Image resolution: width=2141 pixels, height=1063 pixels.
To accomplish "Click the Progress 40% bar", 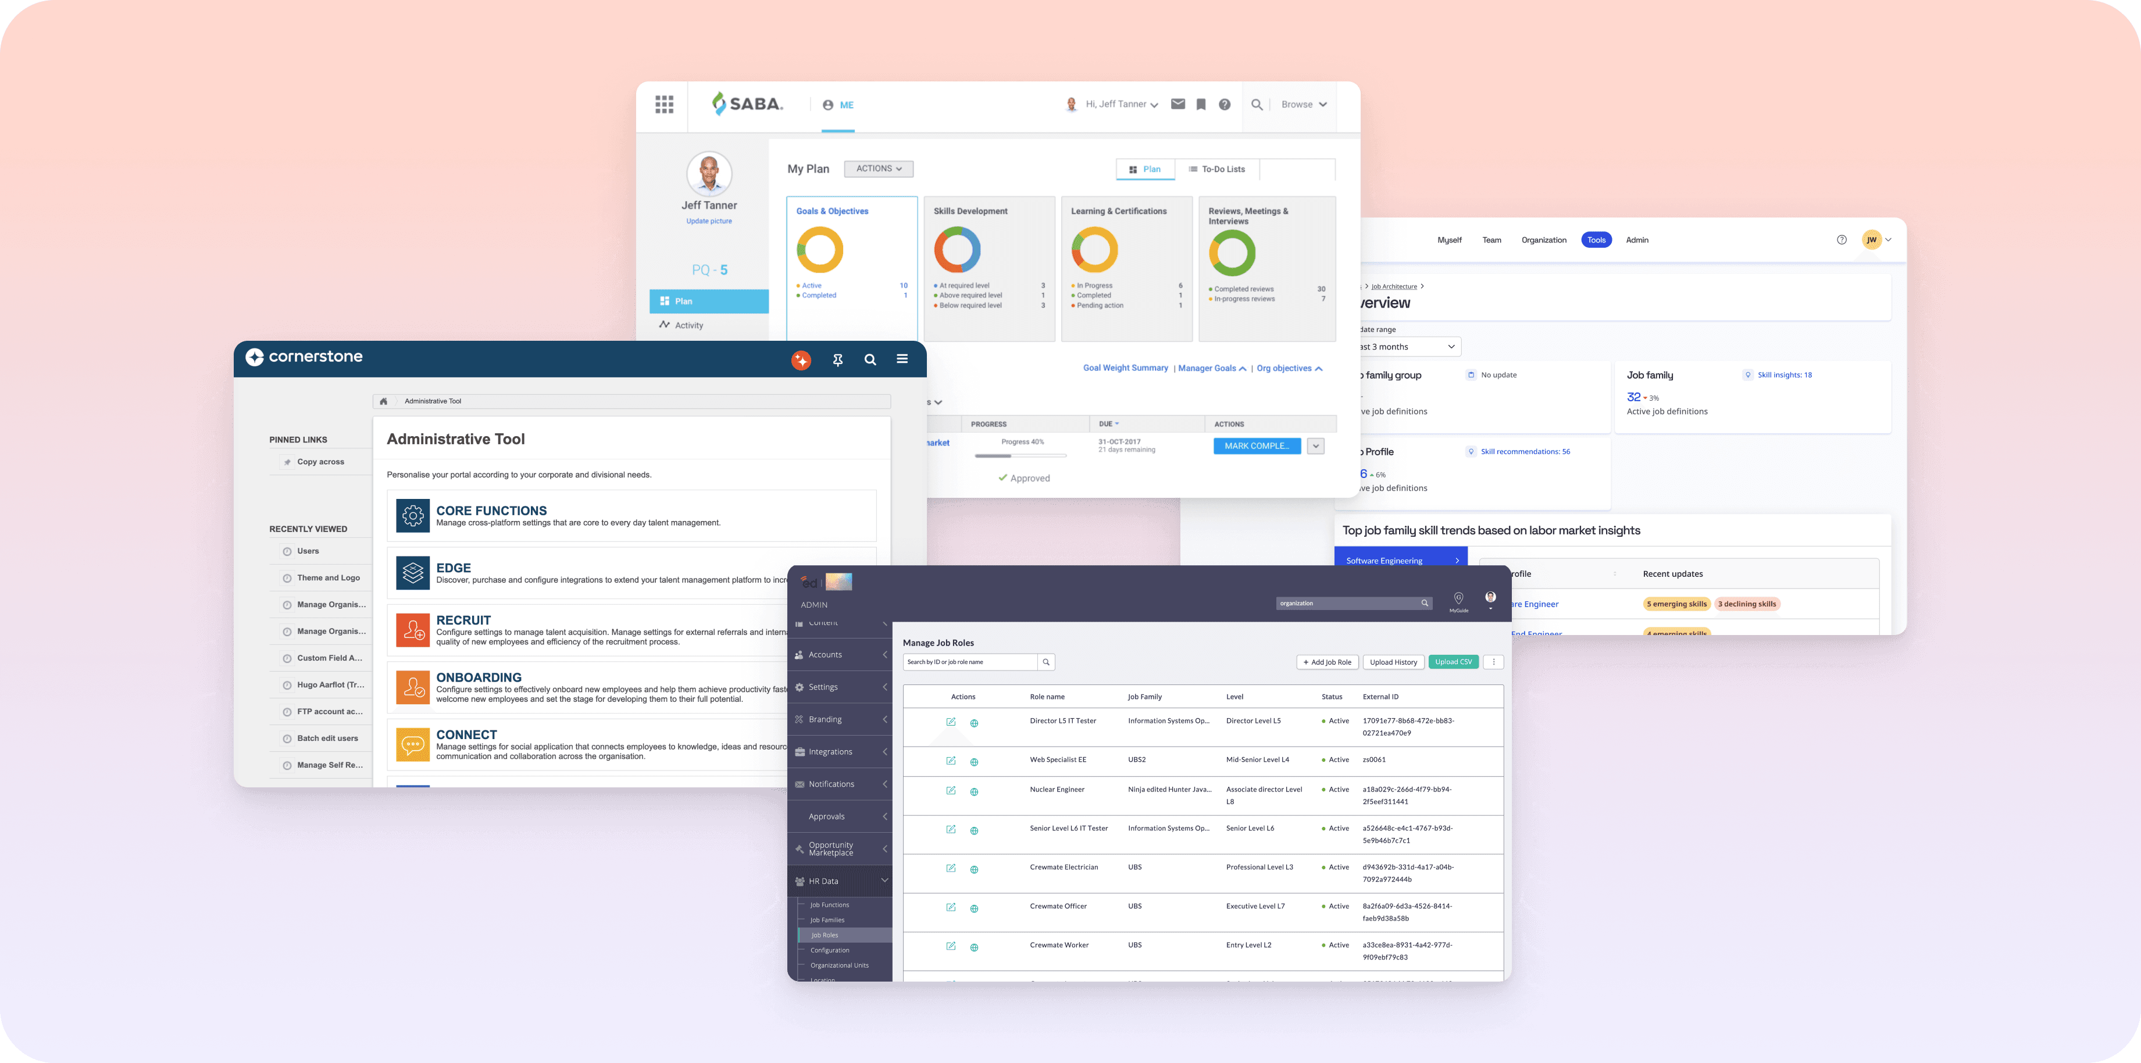I will [1020, 455].
